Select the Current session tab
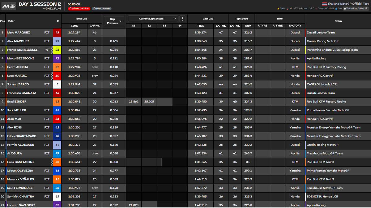This screenshot has height=208, width=371. pyautogui.click(x=101, y=8)
